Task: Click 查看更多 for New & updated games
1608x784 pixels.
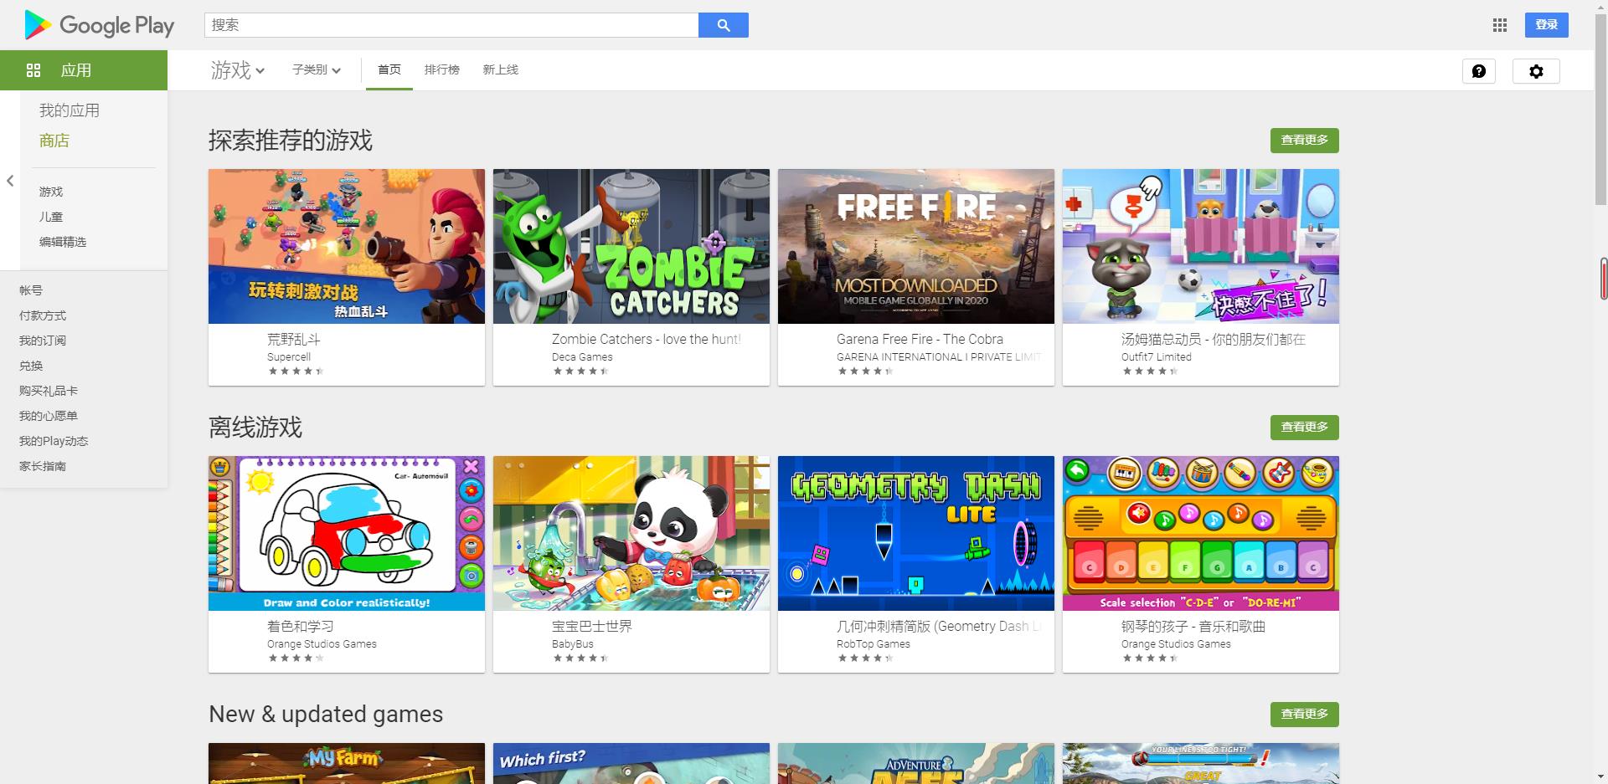Action: coord(1305,715)
